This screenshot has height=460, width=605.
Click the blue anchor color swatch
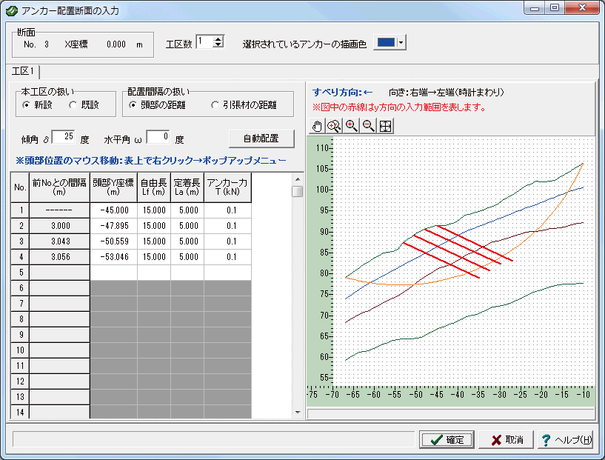click(386, 42)
